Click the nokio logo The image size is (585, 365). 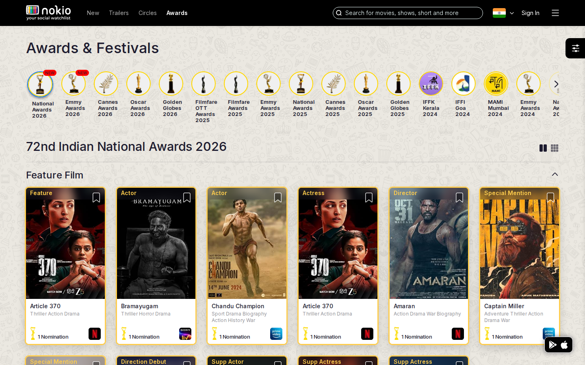[x=48, y=13]
